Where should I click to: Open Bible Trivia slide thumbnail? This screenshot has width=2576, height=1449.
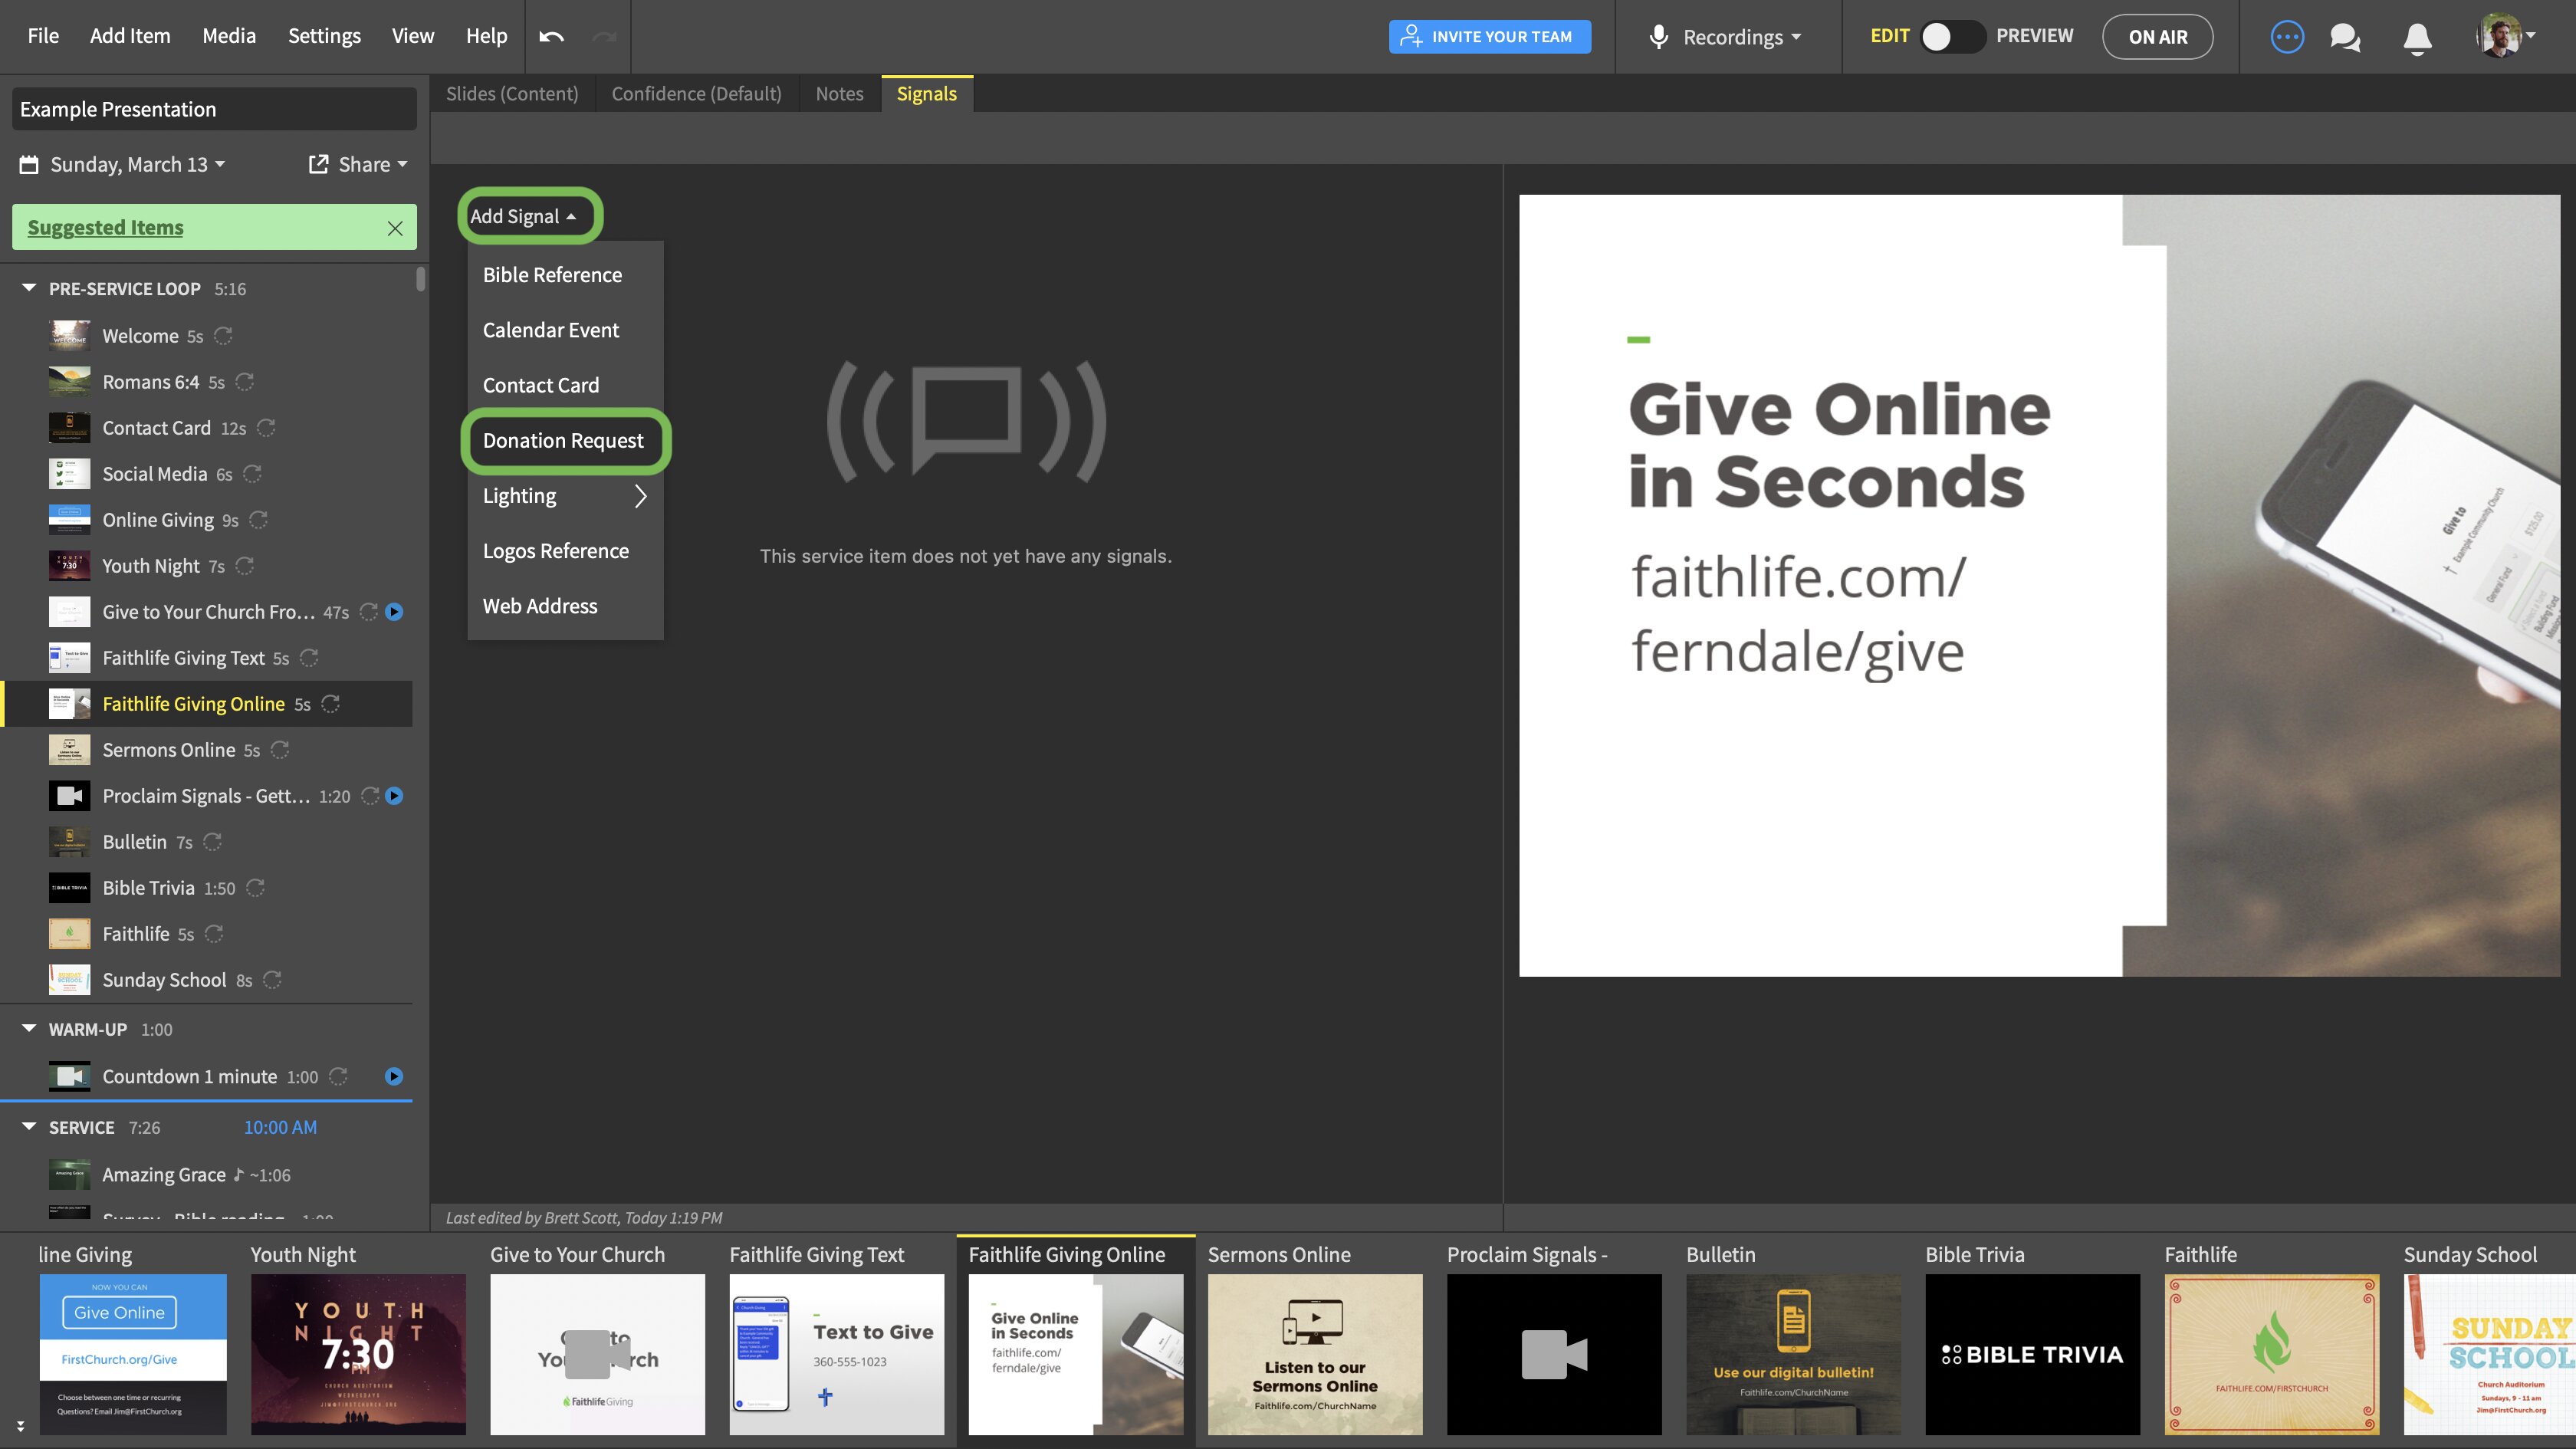pyautogui.click(x=2033, y=1354)
